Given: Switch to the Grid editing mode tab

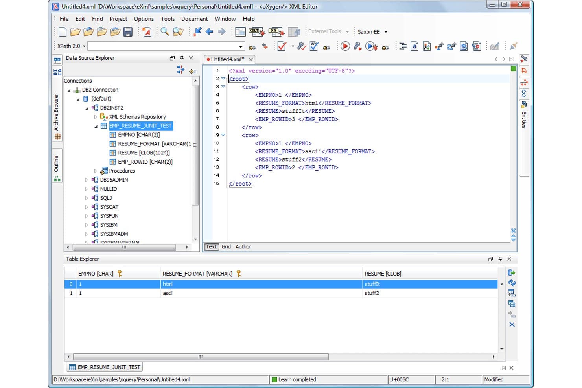Looking at the screenshot, I should (x=226, y=247).
